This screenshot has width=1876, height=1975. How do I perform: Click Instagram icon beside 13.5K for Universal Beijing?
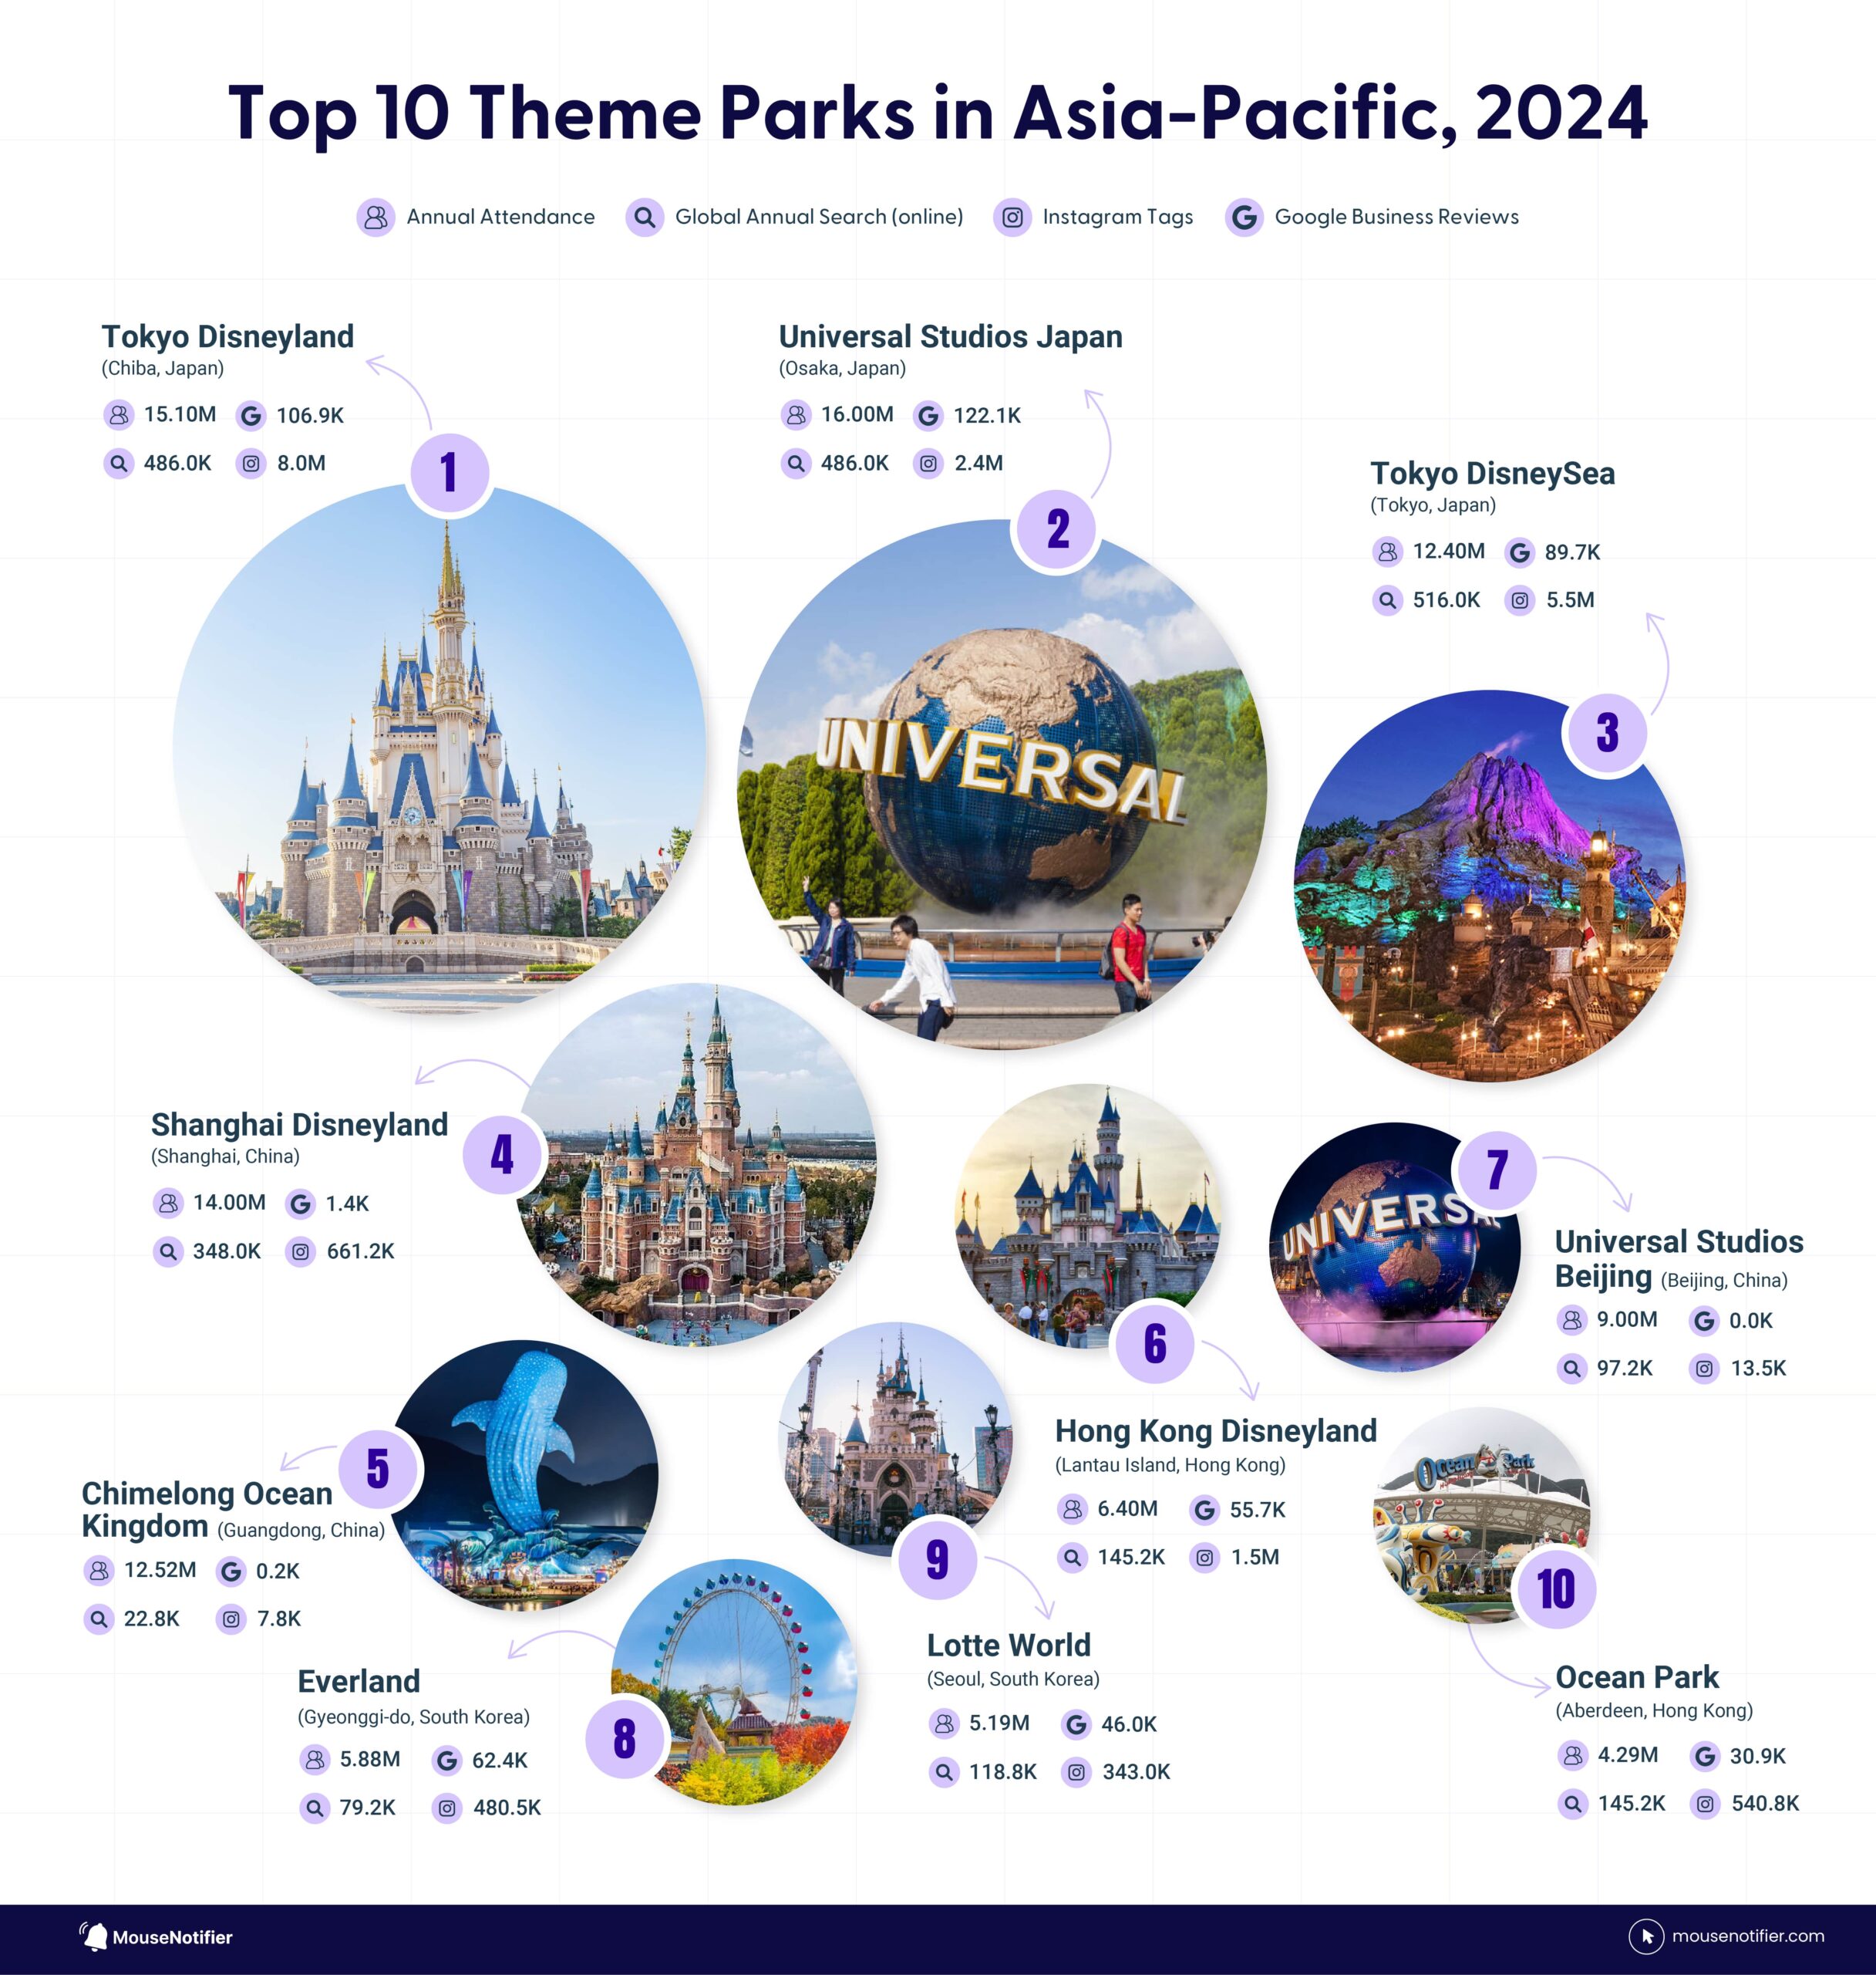1704,1368
